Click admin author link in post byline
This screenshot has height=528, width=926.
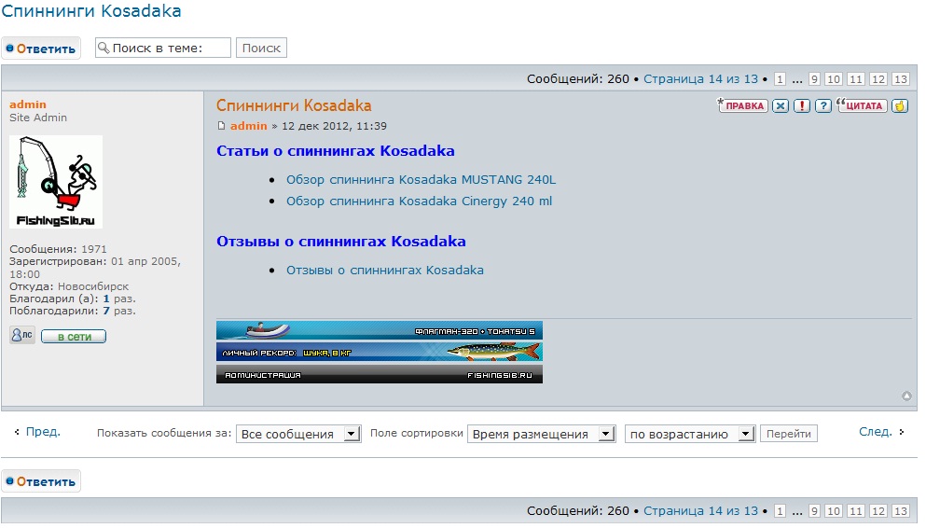pyautogui.click(x=249, y=126)
